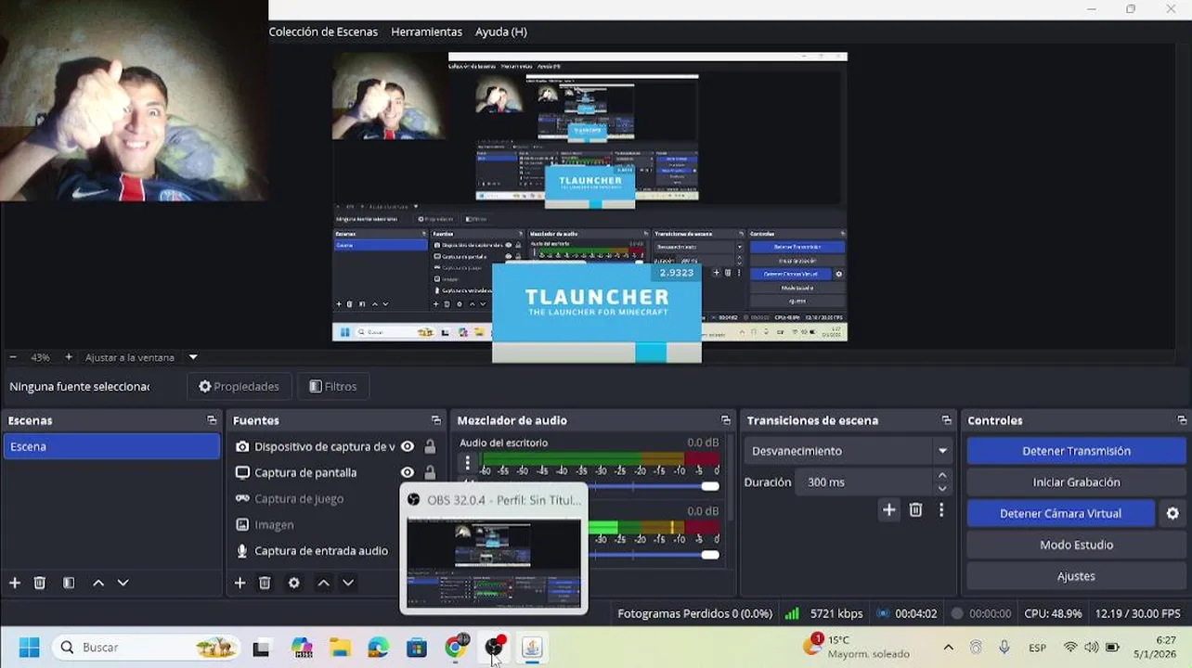
Task: Select the Escena scene item
Action: pos(111,446)
